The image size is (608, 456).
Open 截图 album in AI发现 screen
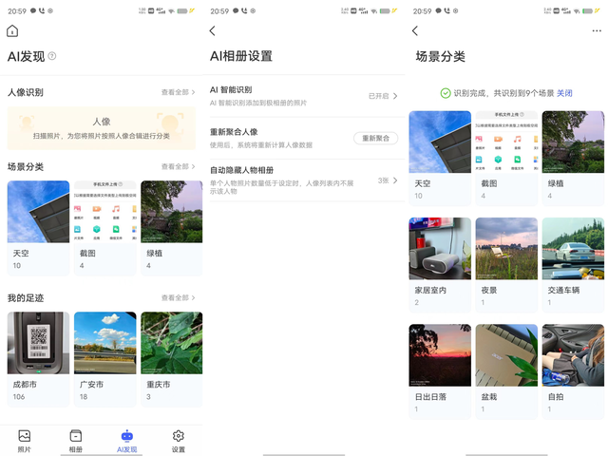point(105,228)
